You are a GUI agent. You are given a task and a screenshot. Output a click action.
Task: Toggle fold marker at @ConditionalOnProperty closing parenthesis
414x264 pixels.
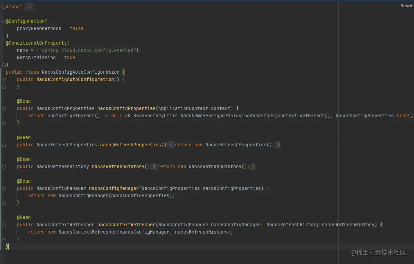(x=4, y=65)
